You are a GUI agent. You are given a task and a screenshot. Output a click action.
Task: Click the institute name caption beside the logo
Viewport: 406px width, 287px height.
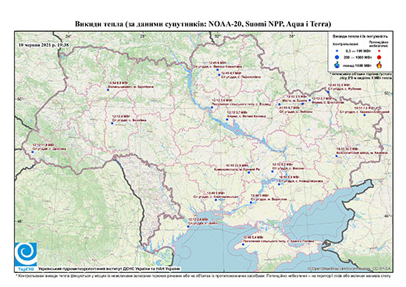point(109,269)
